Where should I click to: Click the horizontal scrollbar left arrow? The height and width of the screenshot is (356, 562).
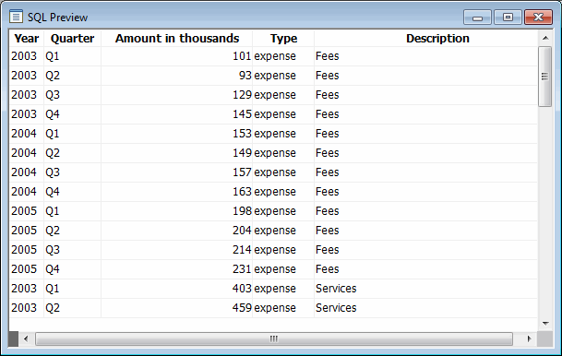(26, 338)
